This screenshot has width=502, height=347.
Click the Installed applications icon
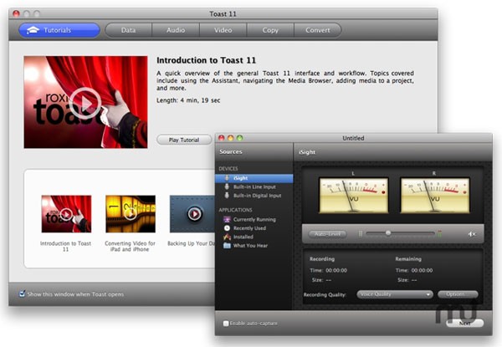coord(227,237)
